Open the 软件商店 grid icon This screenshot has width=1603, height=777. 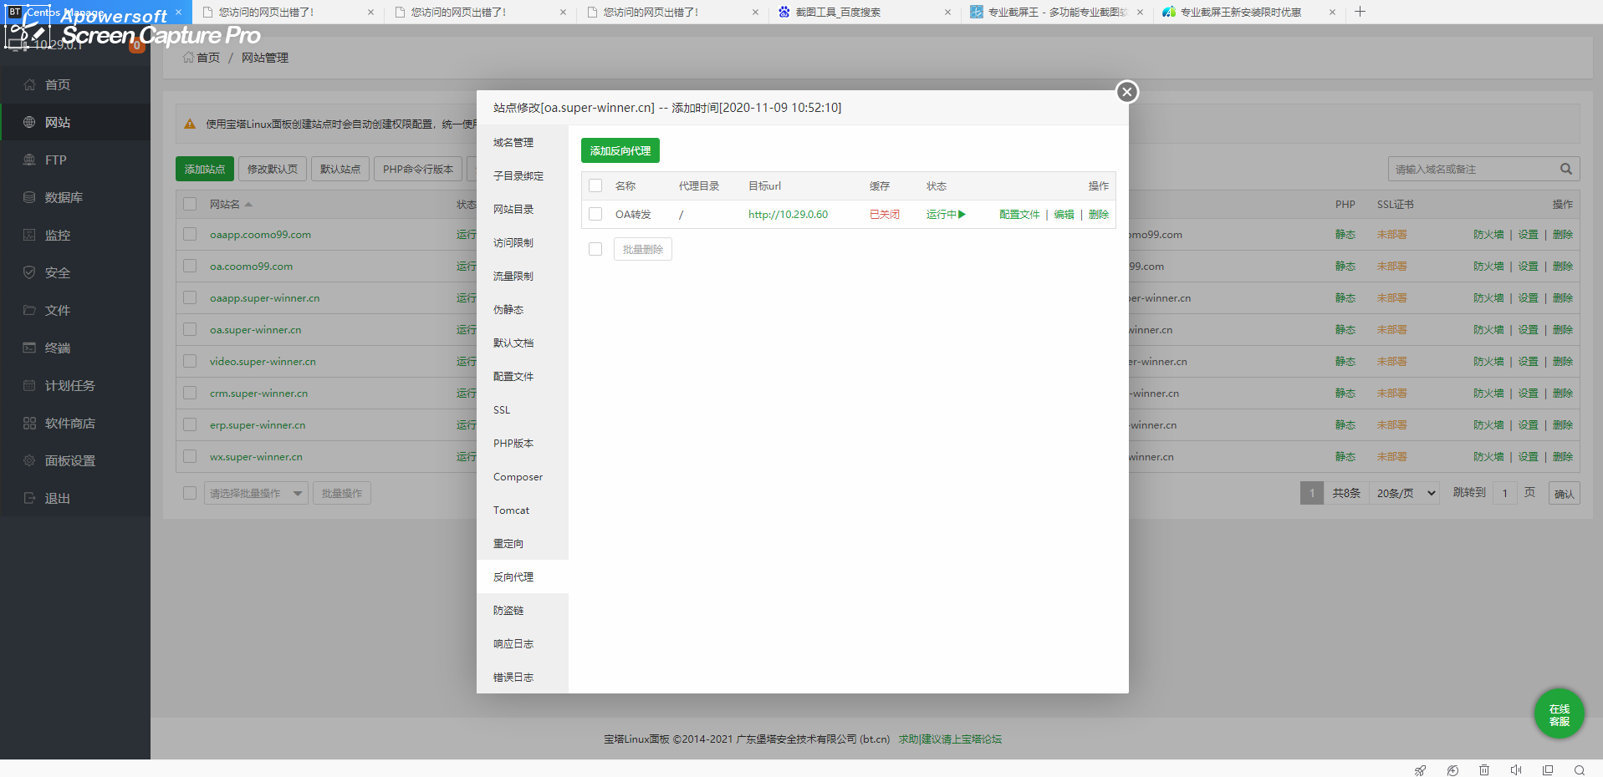[29, 423]
